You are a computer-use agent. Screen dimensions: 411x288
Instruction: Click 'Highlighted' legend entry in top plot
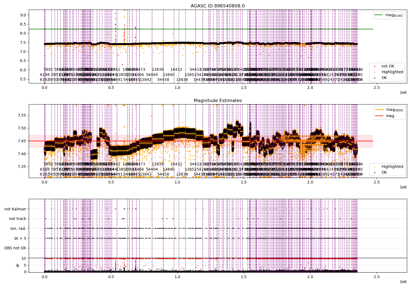point(392,72)
